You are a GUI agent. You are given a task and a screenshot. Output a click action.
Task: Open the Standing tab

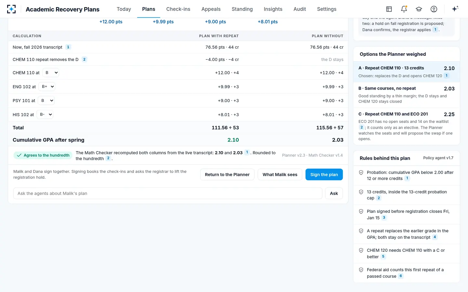click(x=242, y=9)
